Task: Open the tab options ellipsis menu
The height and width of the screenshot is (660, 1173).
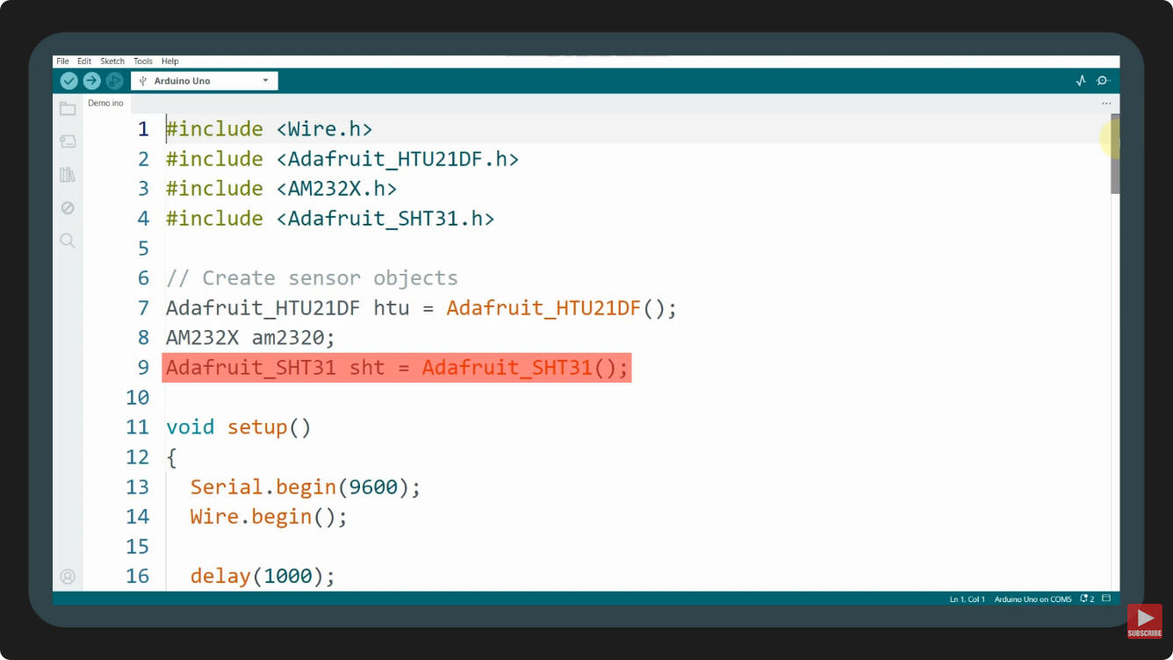Action: click(1106, 104)
